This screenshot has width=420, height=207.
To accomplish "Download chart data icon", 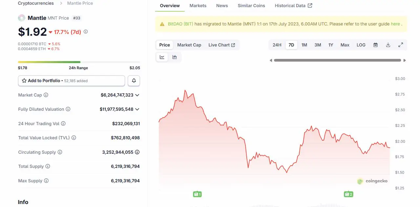I will pos(388,45).
